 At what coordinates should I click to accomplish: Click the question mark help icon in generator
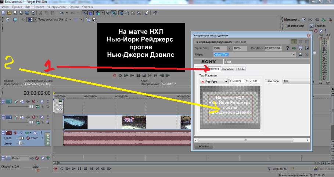287,48
